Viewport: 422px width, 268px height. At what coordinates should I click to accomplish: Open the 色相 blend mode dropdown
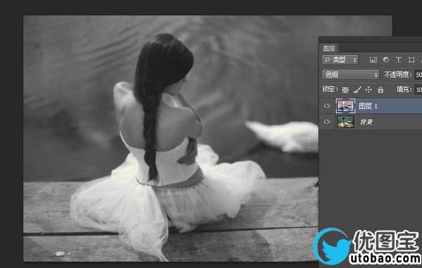(x=350, y=75)
